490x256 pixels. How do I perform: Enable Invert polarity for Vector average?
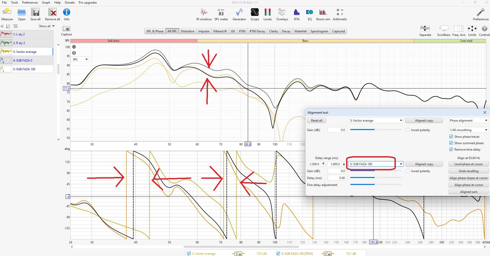point(408,130)
